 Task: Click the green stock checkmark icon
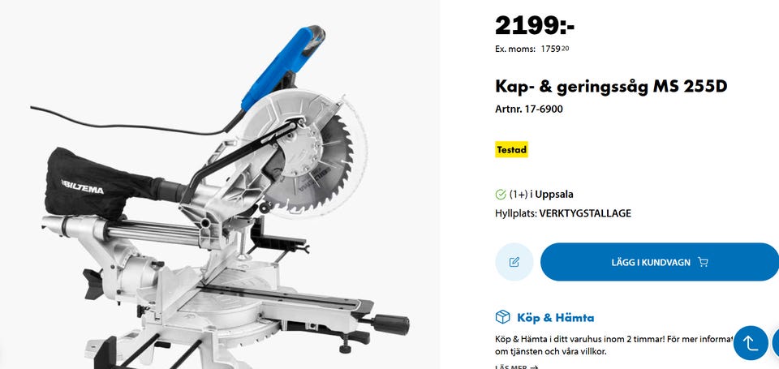coord(501,194)
